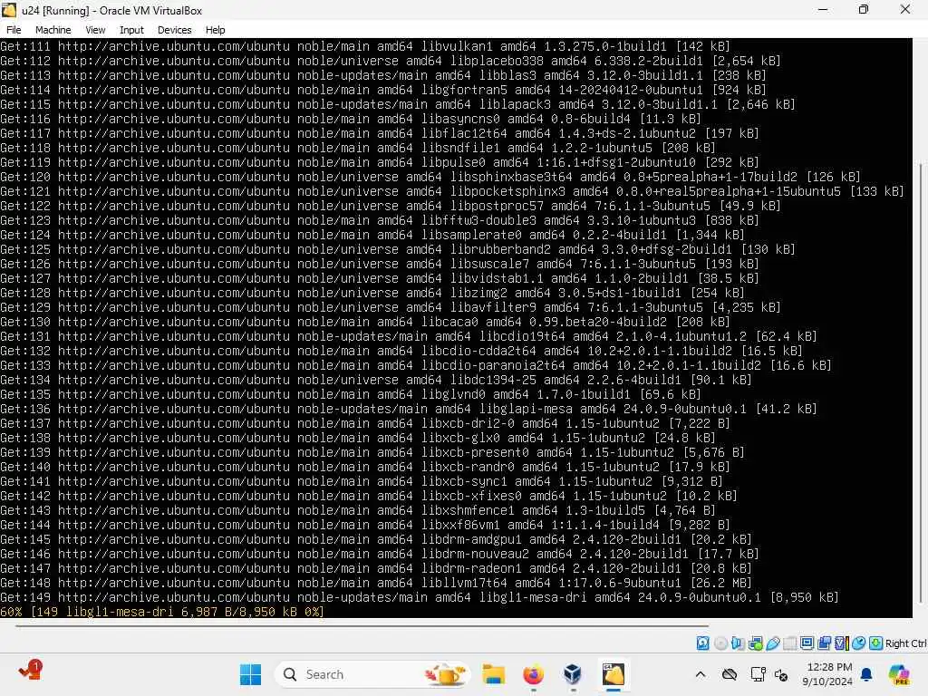Click the Get:148 libllvm17t64 line
Viewport: 928px width, 696px height.
coord(376,583)
